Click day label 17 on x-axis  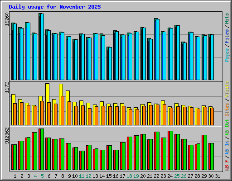click(x=122, y=176)
